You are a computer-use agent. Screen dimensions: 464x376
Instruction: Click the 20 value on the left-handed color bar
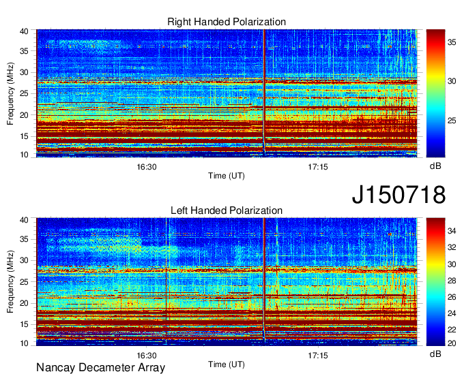(452, 343)
